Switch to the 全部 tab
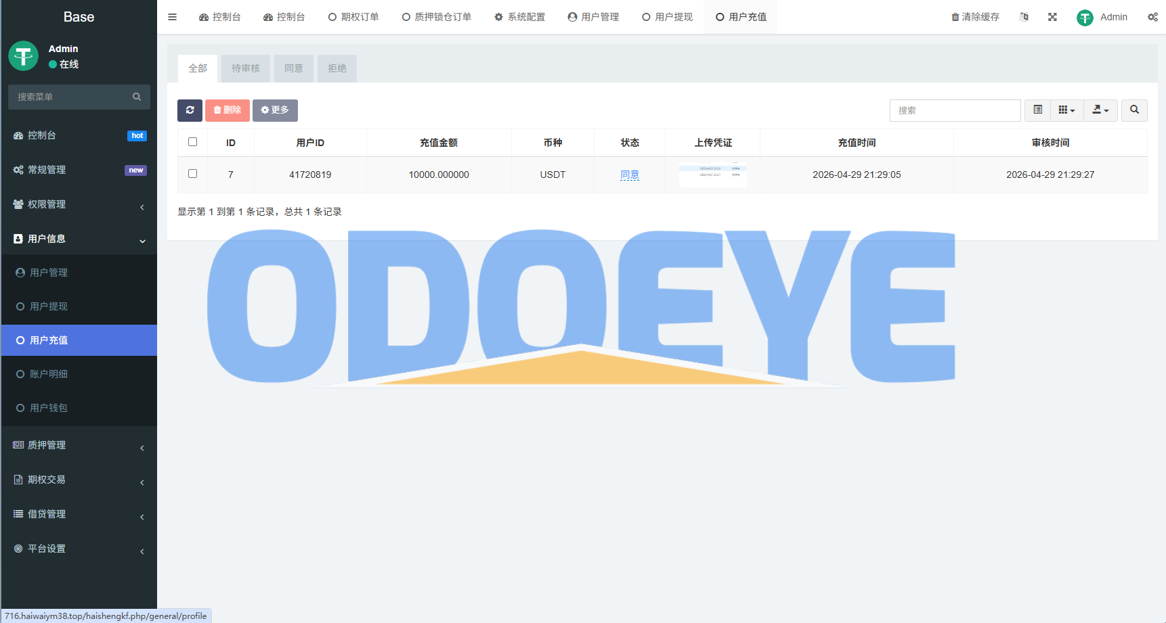 (198, 68)
